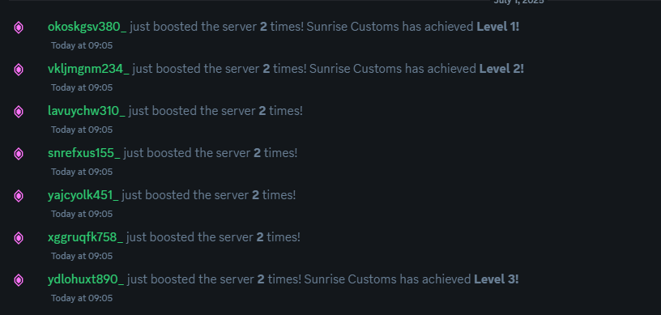This screenshot has height=315, width=661.
Task: Select username yajcyolk451_
Action: [83, 196]
